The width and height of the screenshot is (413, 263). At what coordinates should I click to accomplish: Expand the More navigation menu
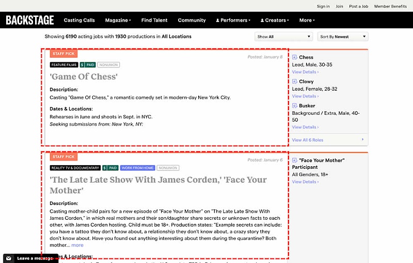(307, 21)
